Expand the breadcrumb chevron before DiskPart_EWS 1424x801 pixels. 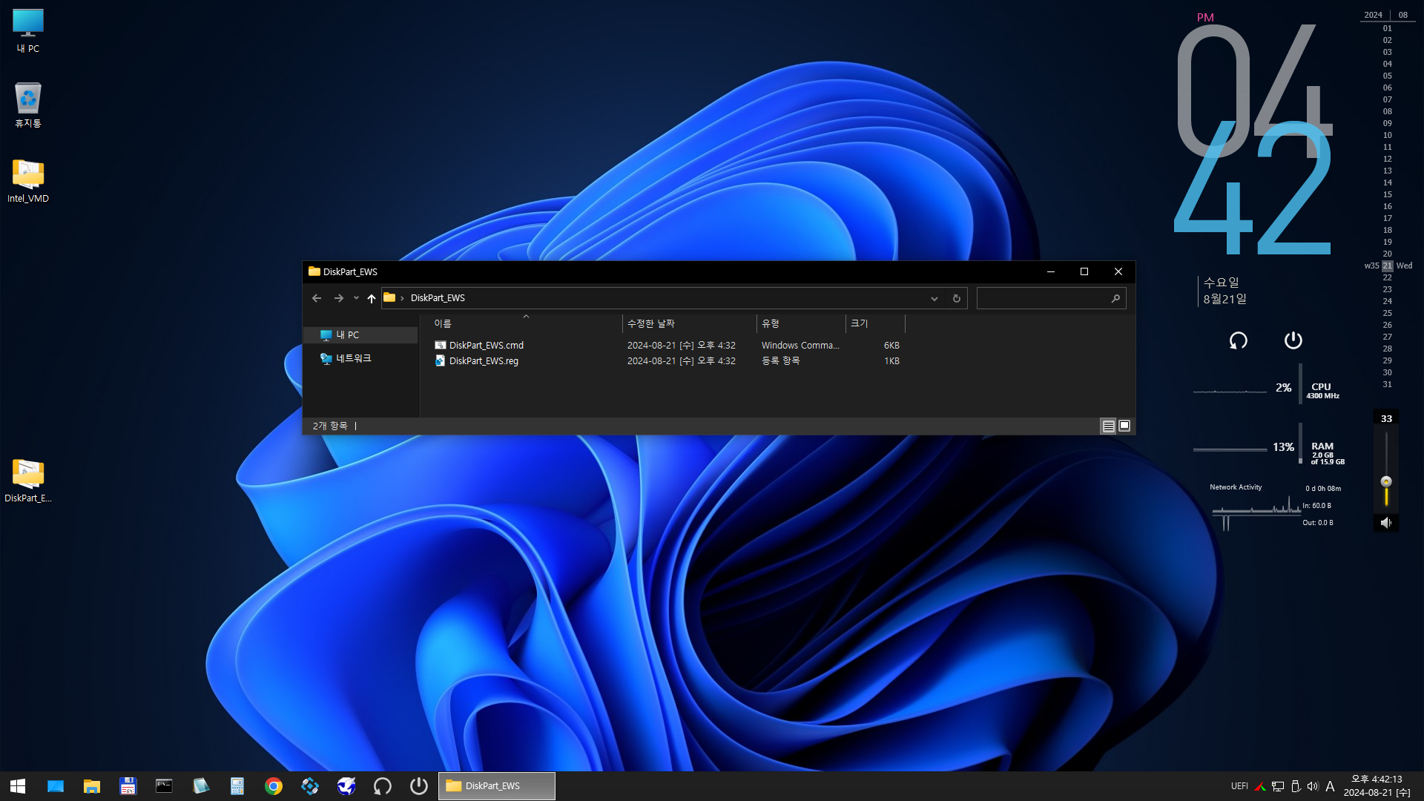[x=402, y=298]
